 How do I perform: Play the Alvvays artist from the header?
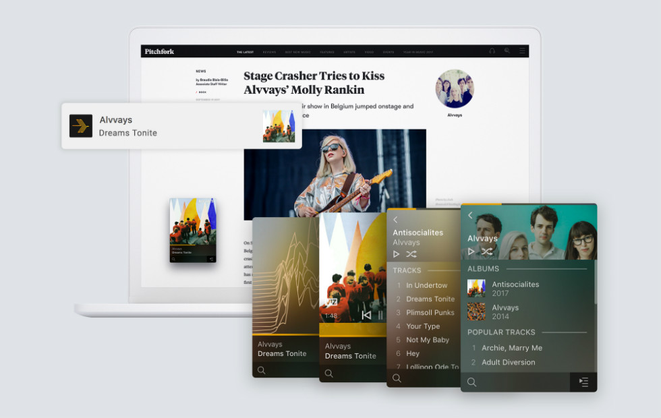click(x=471, y=251)
